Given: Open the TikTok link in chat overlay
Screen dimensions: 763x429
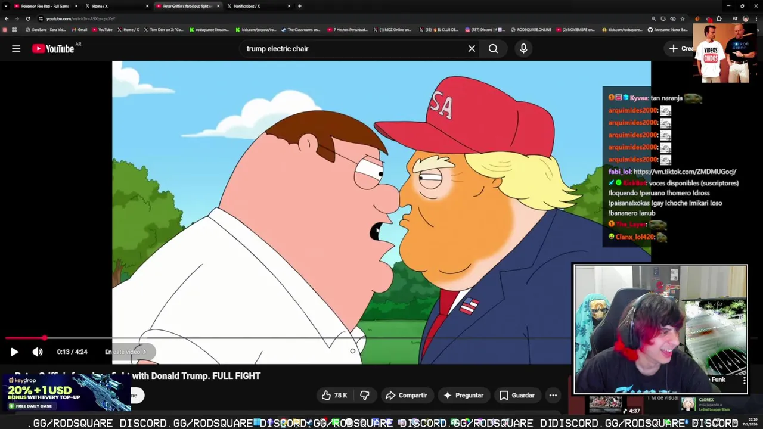Looking at the screenshot, I should [684, 172].
